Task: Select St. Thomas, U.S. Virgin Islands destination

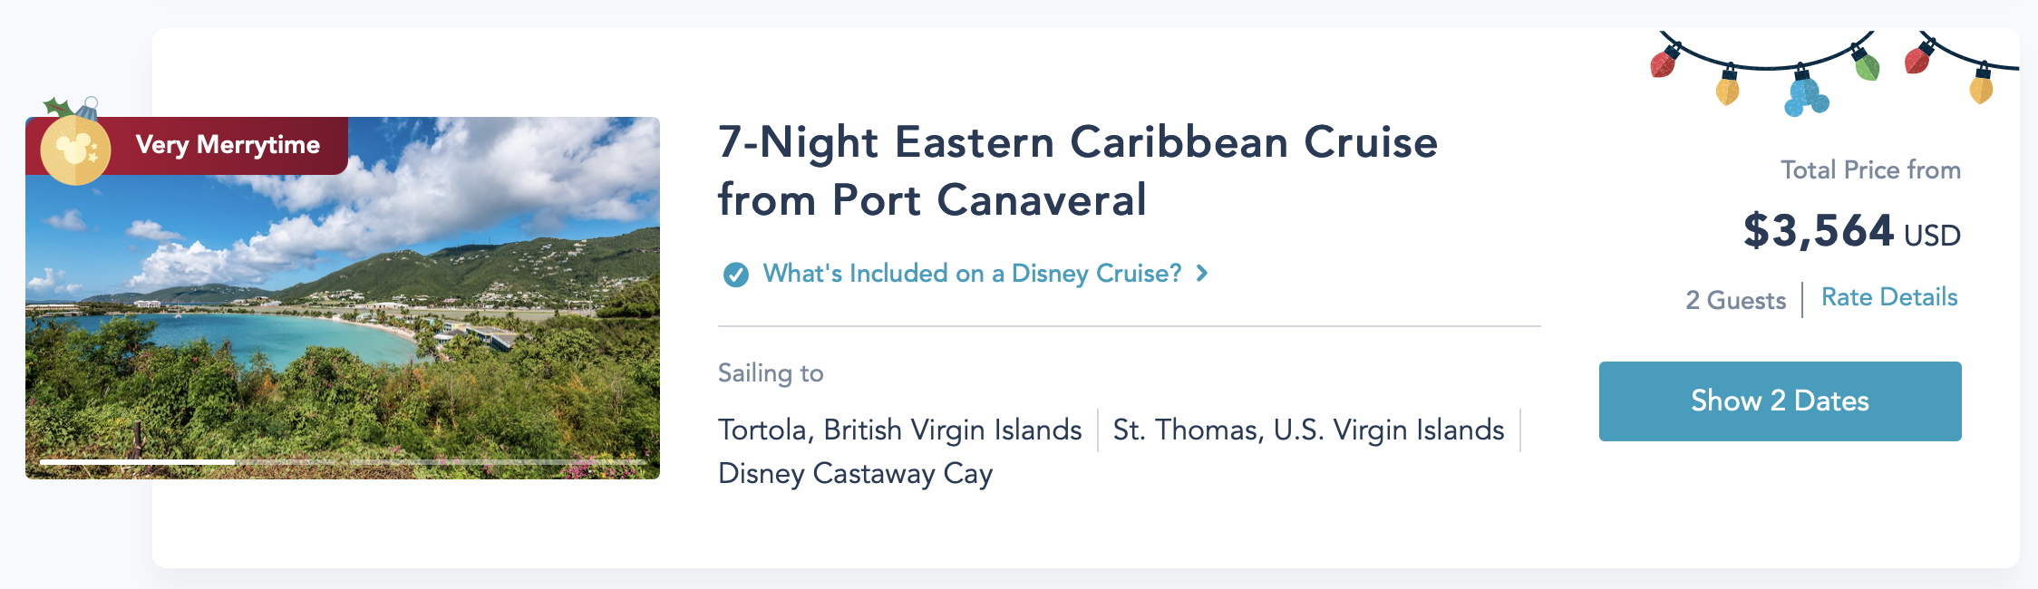Action: pyautogui.click(x=1308, y=430)
